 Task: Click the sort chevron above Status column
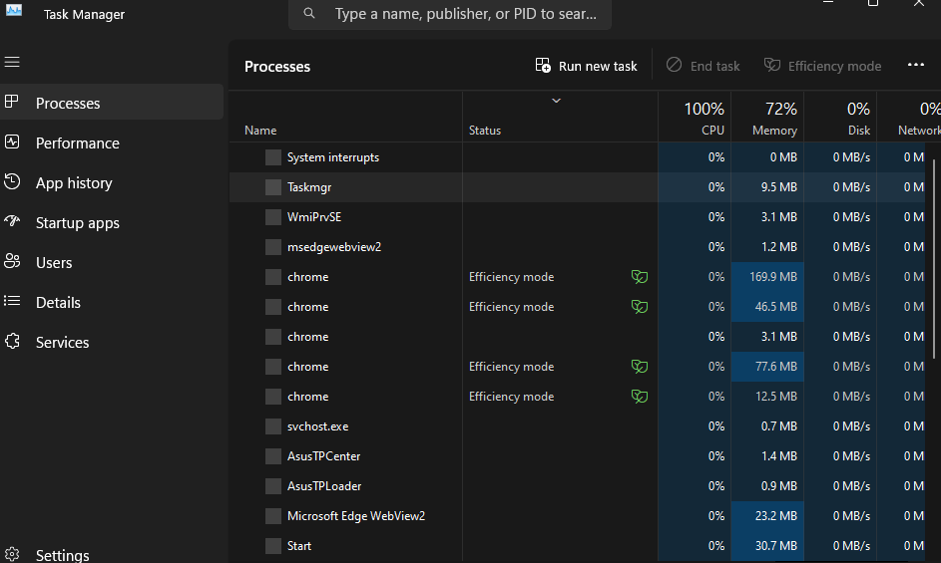(x=557, y=100)
